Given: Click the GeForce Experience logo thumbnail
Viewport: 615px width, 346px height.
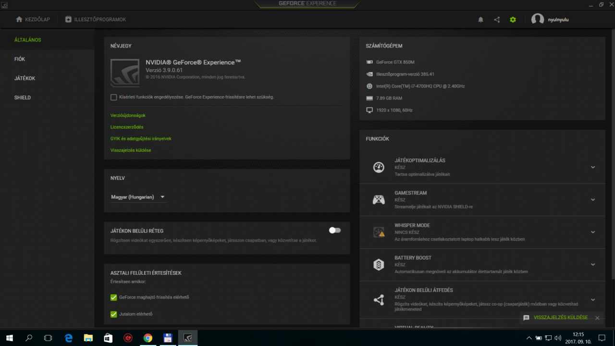Looking at the screenshot, I should pyautogui.click(x=125, y=73).
